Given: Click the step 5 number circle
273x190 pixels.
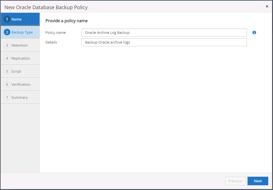Looking at the screenshot, I should point(7,71).
